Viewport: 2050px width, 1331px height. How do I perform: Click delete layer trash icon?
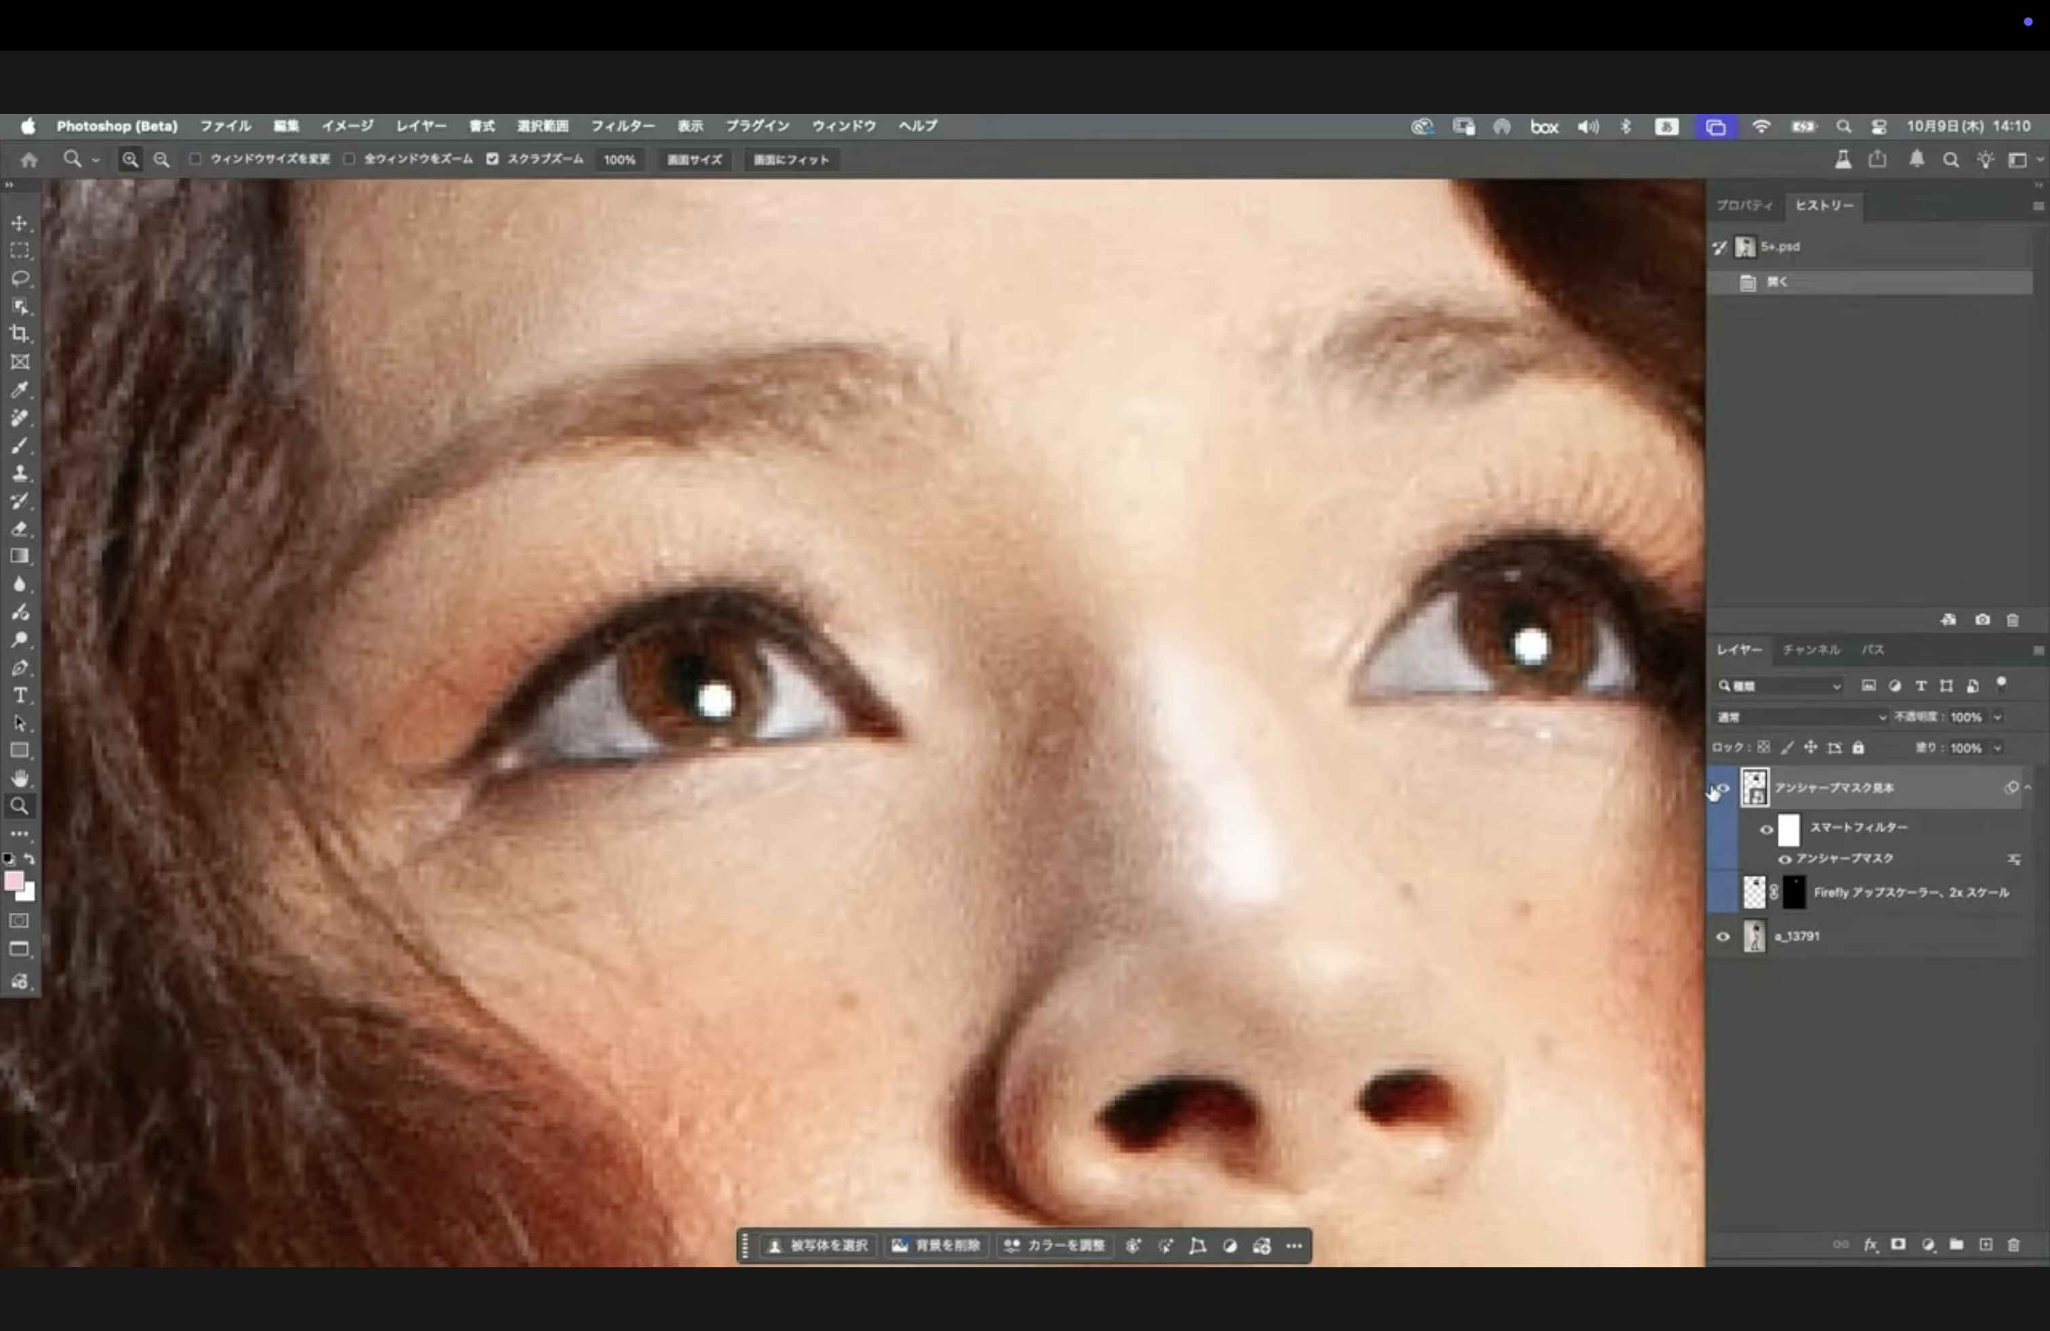pos(2013,1245)
